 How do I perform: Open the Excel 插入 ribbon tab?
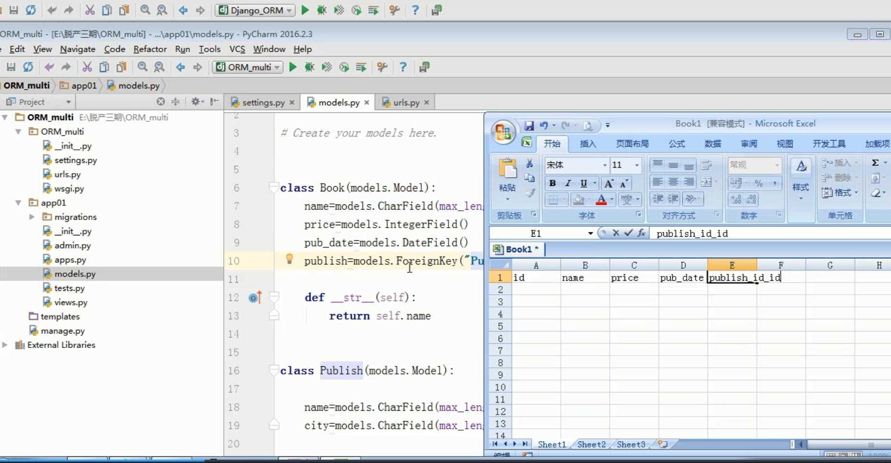(x=588, y=144)
